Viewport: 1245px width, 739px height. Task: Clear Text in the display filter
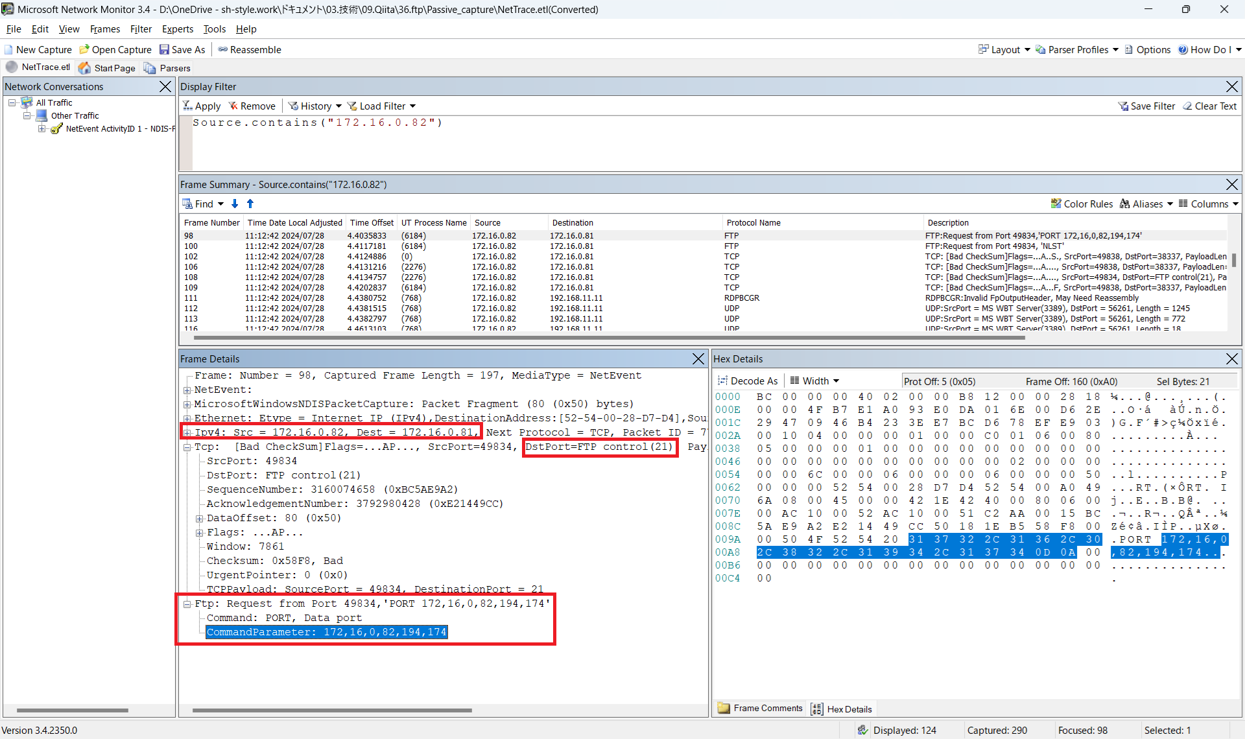point(1210,106)
